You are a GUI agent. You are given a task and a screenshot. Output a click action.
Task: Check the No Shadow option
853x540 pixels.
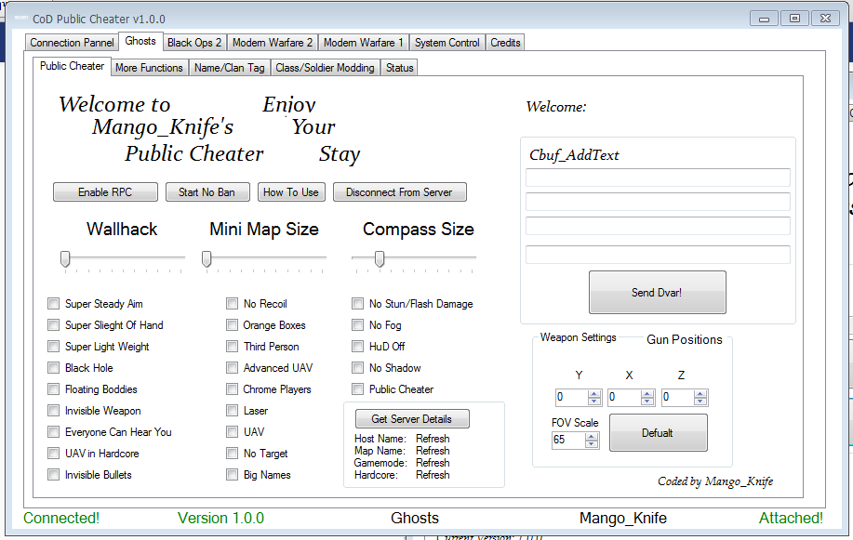coord(357,368)
